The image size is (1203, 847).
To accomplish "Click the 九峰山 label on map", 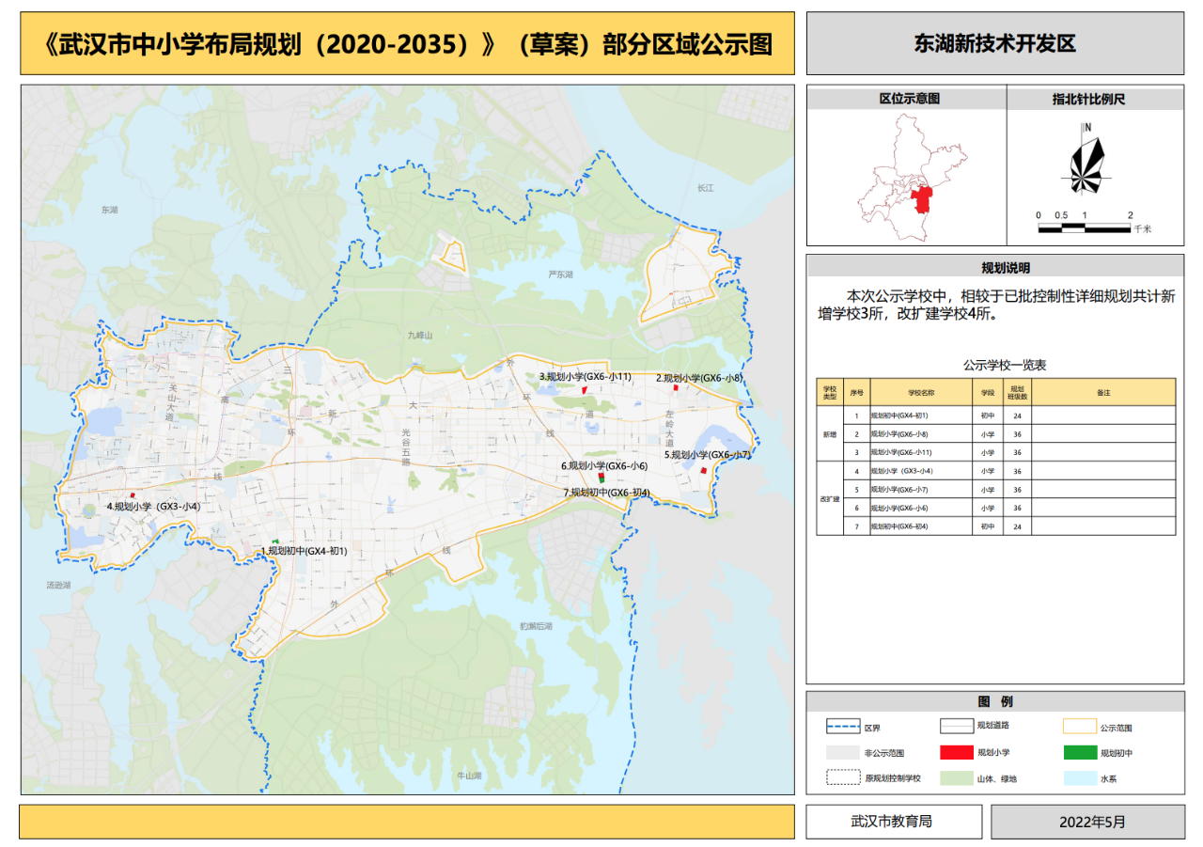I will click(x=419, y=334).
